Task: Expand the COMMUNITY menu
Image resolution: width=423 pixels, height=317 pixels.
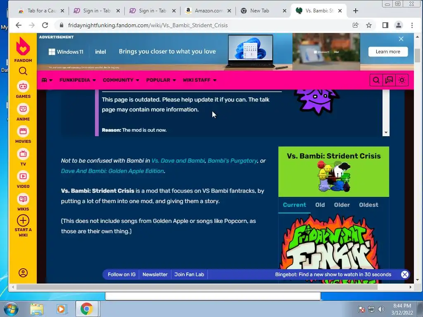Action: click(x=121, y=80)
